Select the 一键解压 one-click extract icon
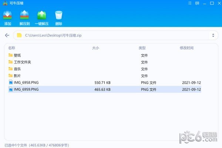Image resolution: width=222 pixels, height=148 pixels. tap(41, 15)
